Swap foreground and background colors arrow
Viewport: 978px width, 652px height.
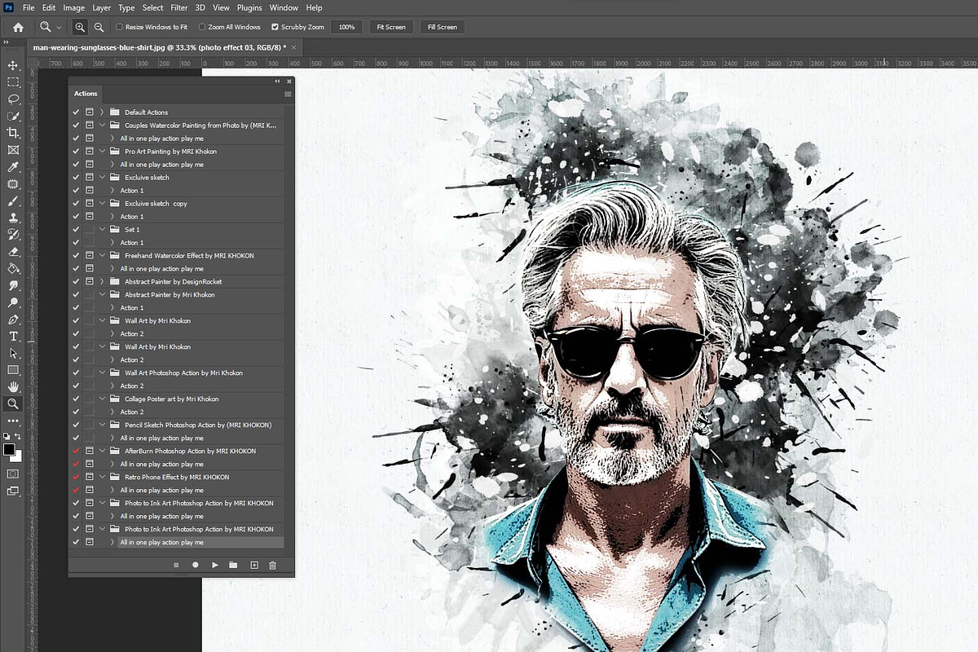19,437
